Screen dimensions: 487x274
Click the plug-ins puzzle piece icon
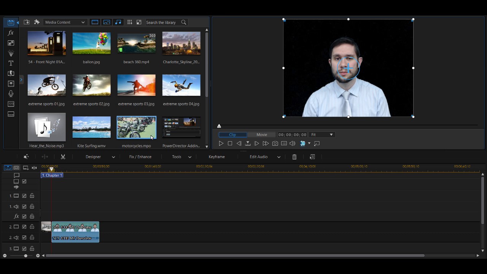click(x=37, y=22)
